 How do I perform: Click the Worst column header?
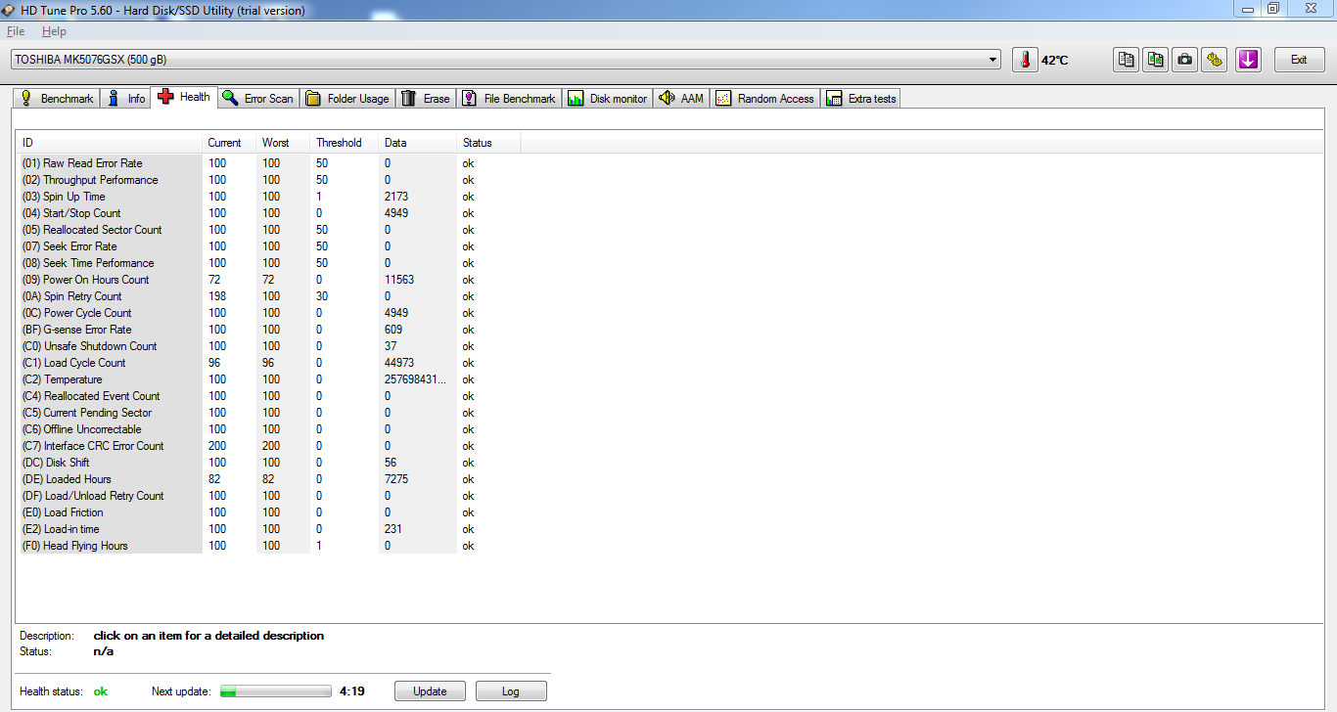click(283, 143)
